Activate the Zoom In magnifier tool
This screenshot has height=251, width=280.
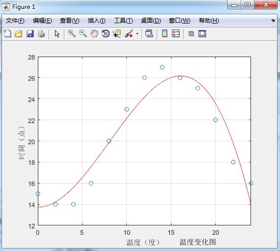72,33
